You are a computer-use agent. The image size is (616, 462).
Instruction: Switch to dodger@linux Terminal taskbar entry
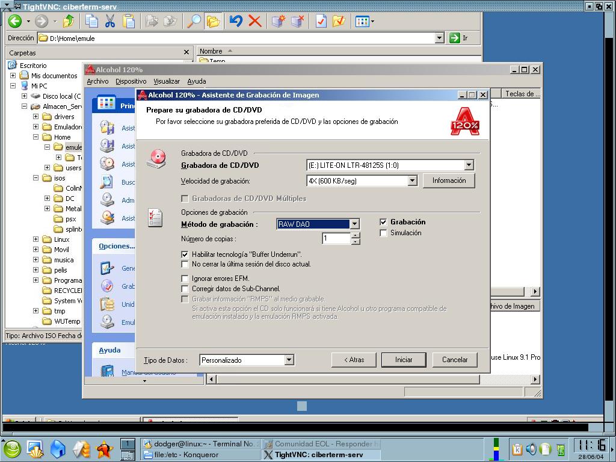[x=200, y=444]
